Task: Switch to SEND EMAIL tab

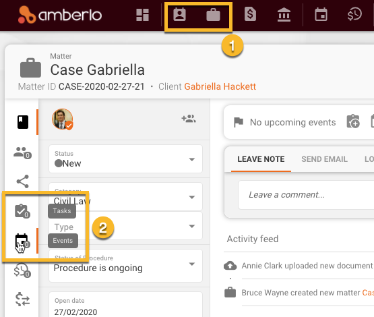Action: click(324, 159)
